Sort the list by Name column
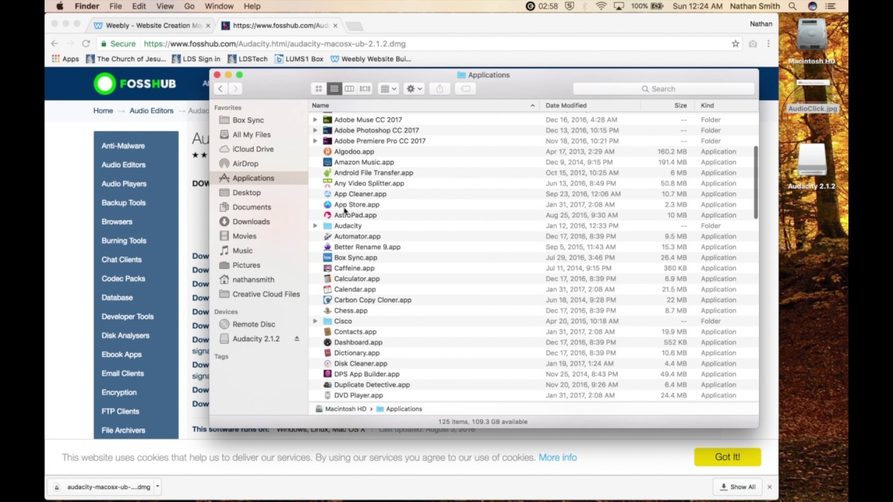This screenshot has height=502, width=893. click(424, 105)
